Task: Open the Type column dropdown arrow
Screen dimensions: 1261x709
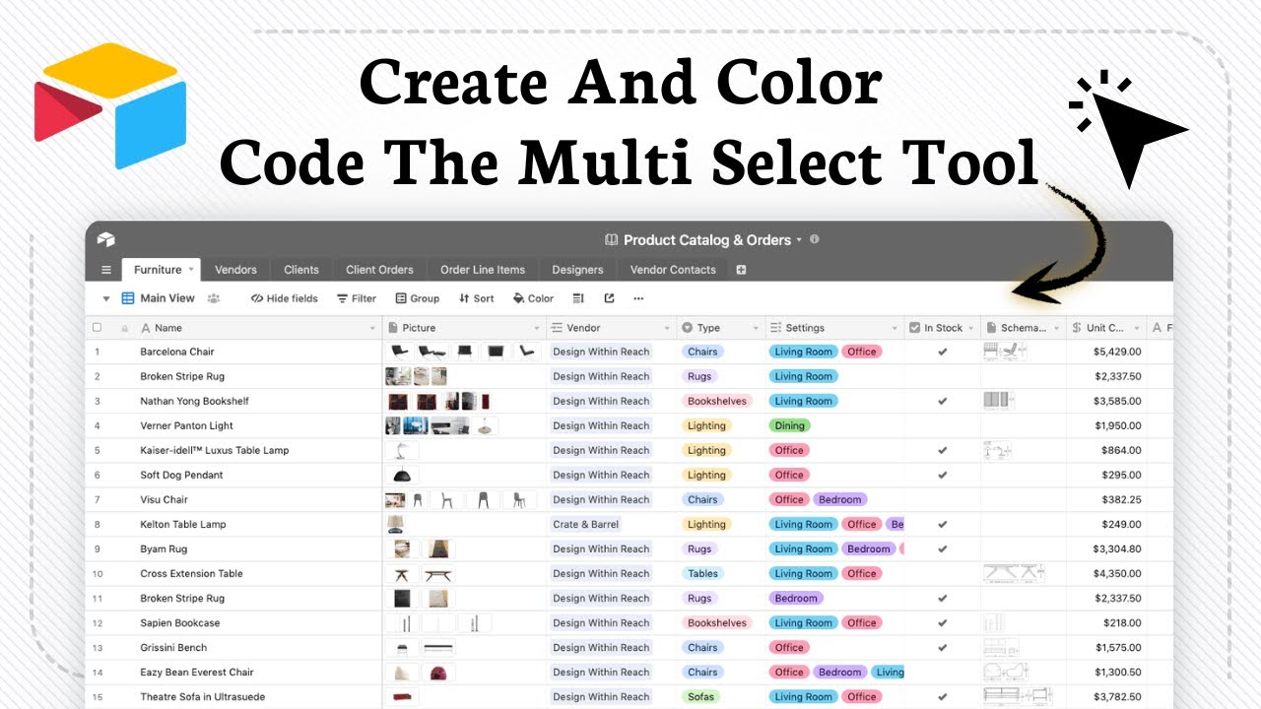Action: [x=757, y=328]
